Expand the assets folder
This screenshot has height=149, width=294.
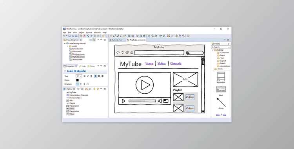pos(67,46)
